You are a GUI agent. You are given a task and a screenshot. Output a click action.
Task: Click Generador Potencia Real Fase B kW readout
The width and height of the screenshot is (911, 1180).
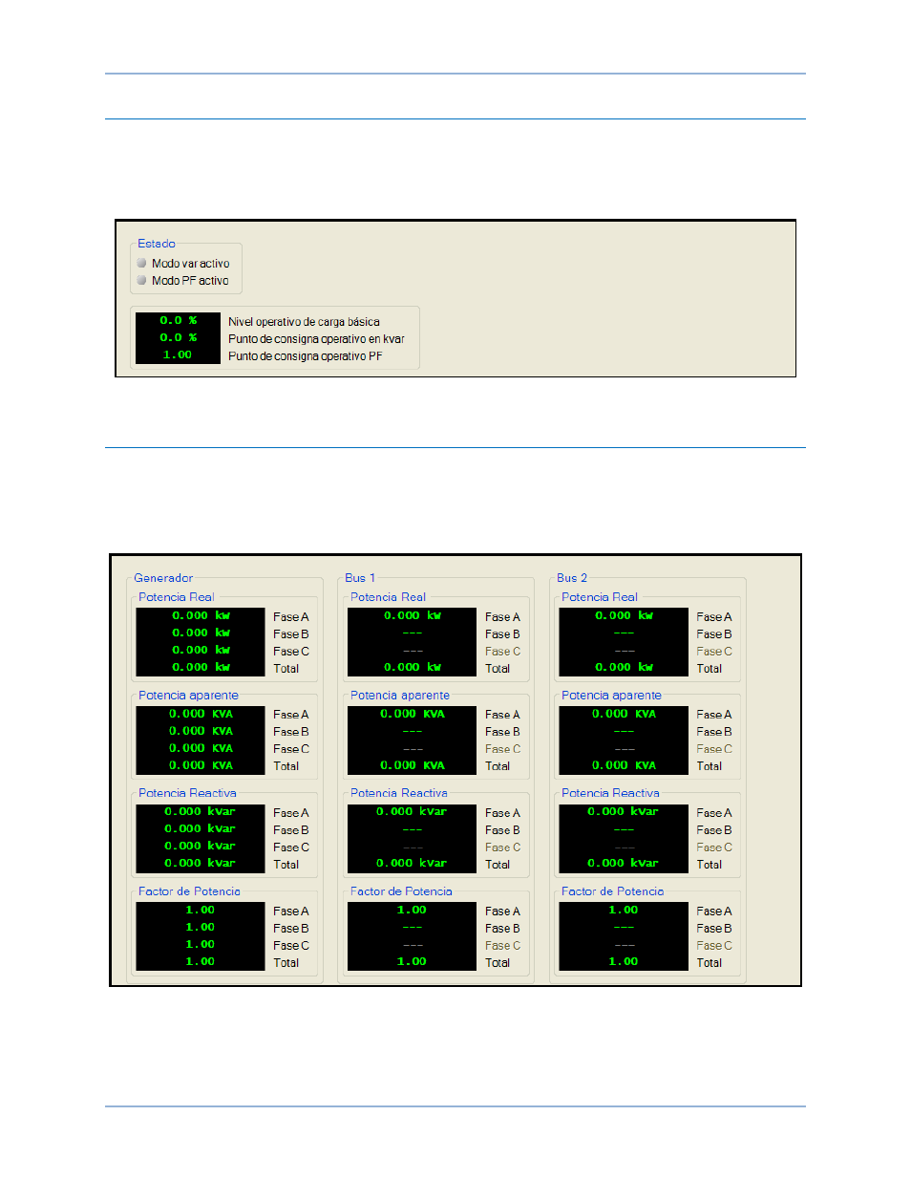[201, 633]
